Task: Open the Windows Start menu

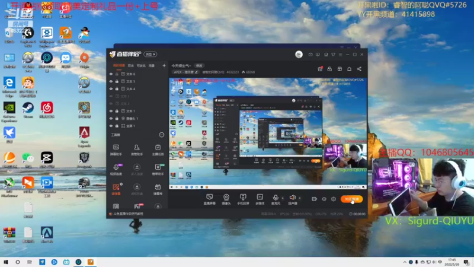Action: click(x=6, y=262)
